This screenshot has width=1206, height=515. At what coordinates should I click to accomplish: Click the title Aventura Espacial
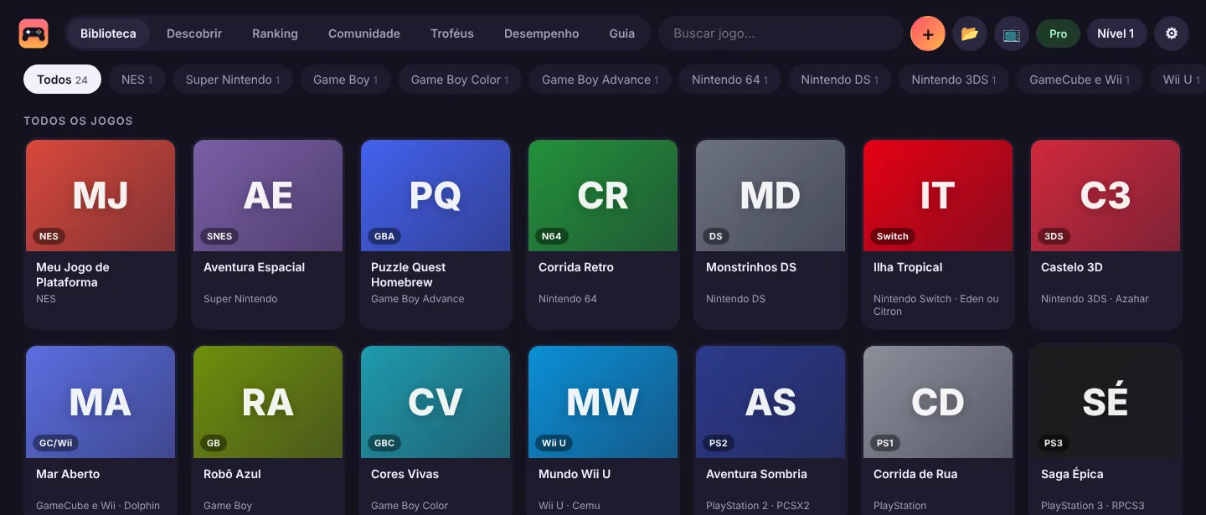[x=254, y=267]
